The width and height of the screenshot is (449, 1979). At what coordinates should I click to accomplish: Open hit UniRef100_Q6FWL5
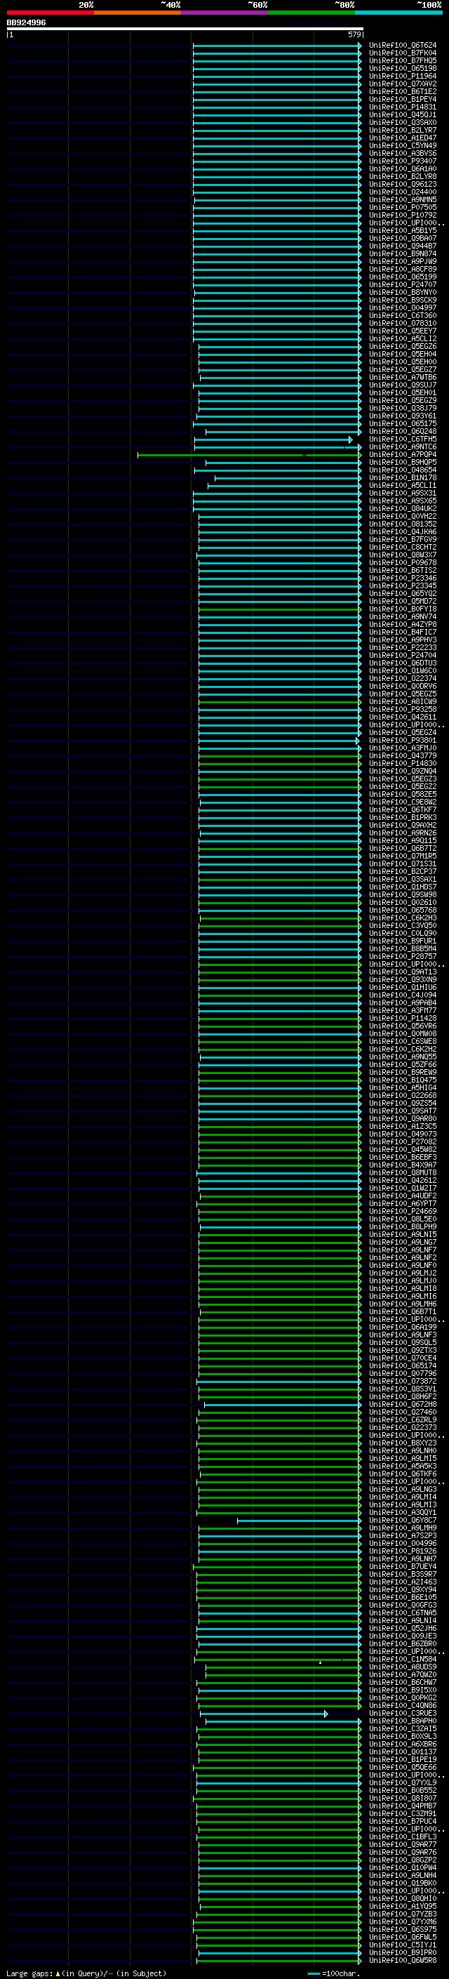[402, 1936]
